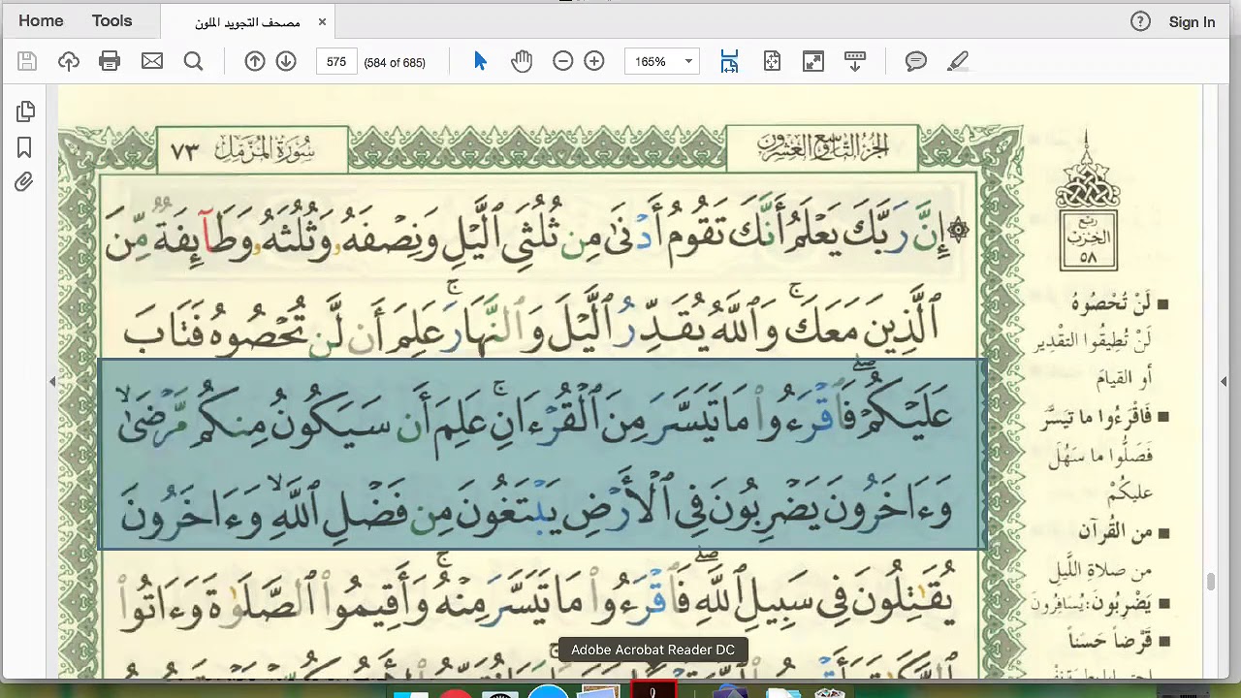Click the page number field showing 575
This screenshot has height=698, width=1241.
[336, 62]
